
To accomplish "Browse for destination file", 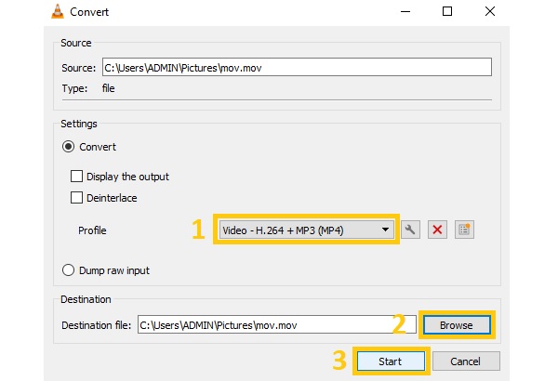I will click(x=457, y=325).
